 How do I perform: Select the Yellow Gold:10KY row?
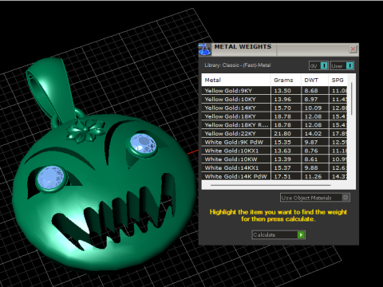[274, 100]
